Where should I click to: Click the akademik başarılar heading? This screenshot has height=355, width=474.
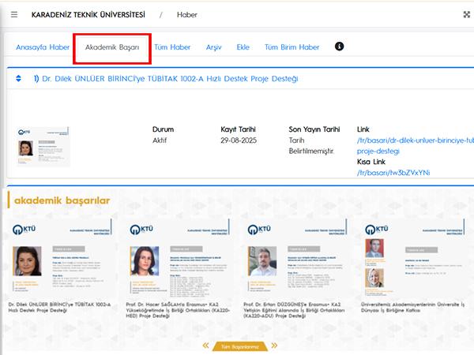click(62, 200)
